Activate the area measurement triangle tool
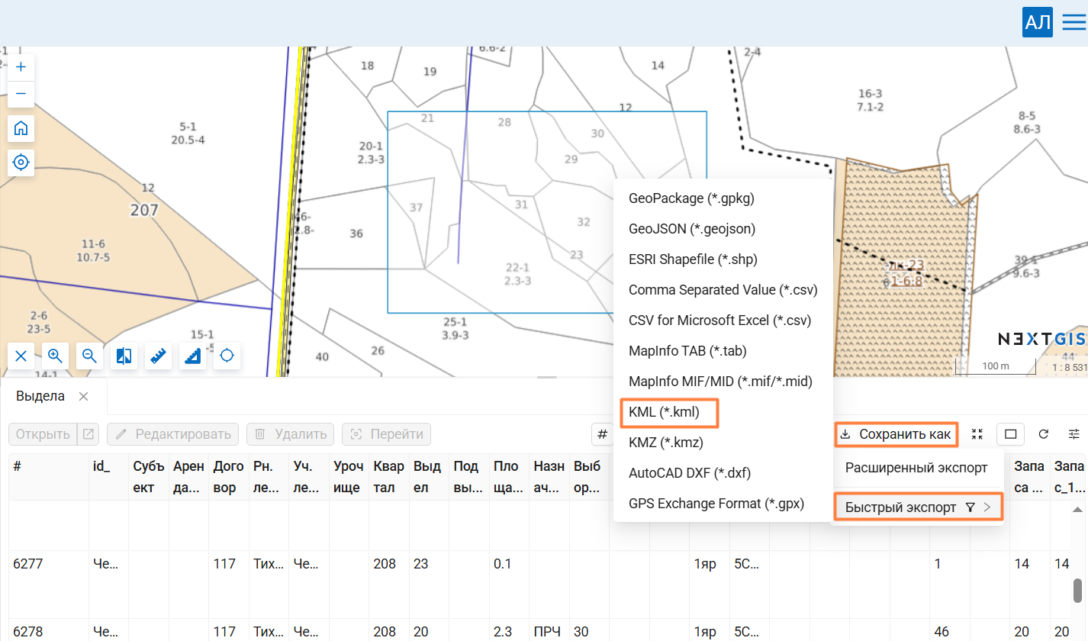Image resolution: width=1088 pixels, height=641 pixels. point(192,356)
